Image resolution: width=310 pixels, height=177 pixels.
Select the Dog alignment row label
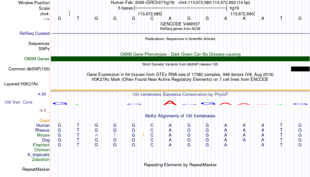click(x=46, y=140)
